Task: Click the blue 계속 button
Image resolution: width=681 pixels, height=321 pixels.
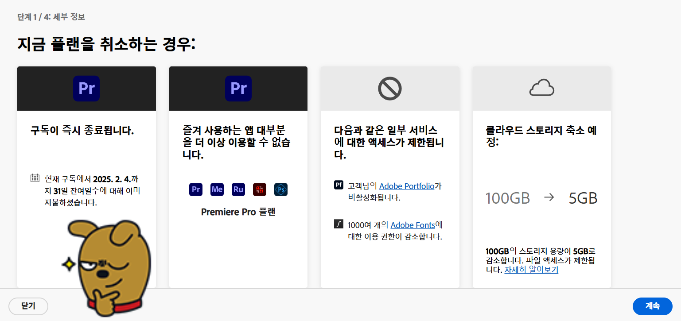Action: click(x=653, y=306)
